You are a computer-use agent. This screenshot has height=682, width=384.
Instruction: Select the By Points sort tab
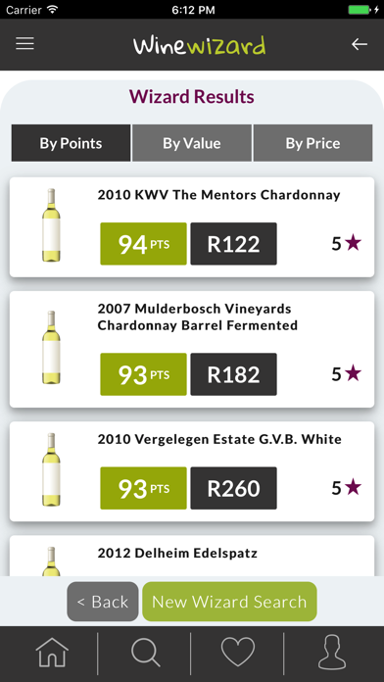[71, 143]
